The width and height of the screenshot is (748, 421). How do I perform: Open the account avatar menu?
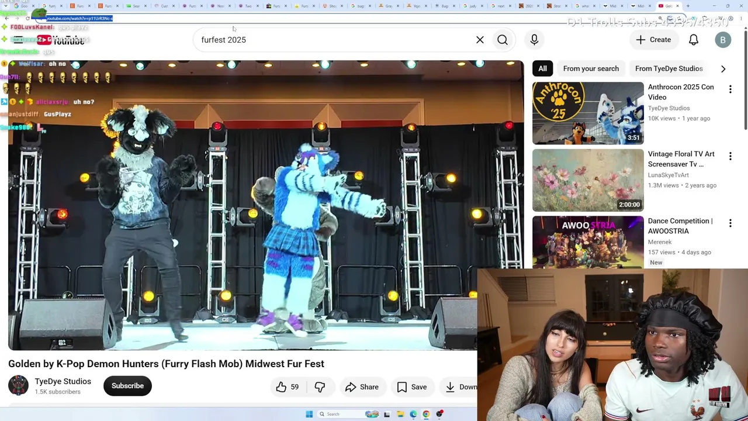(723, 40)
